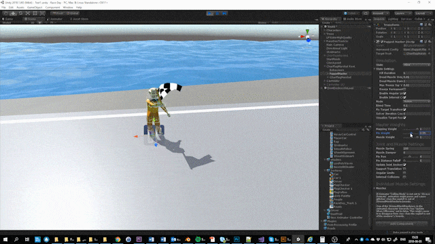Open the State dropdown
The width and height of the screenshot is (435, 244).
pyautogui.click(x=417, y=65)
